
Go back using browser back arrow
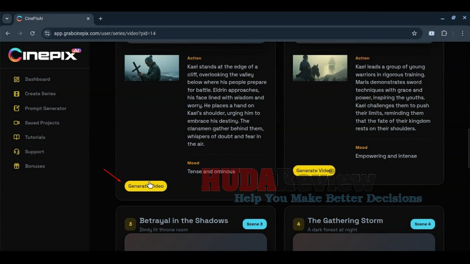(x=8, y=33)
